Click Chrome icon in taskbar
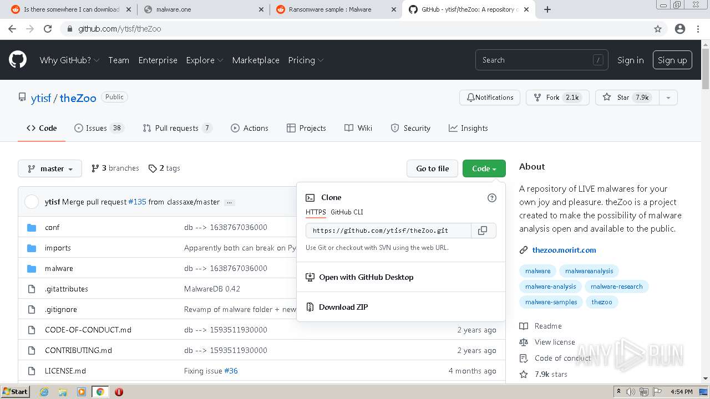The image size is (710, 399). pos(100,392)
